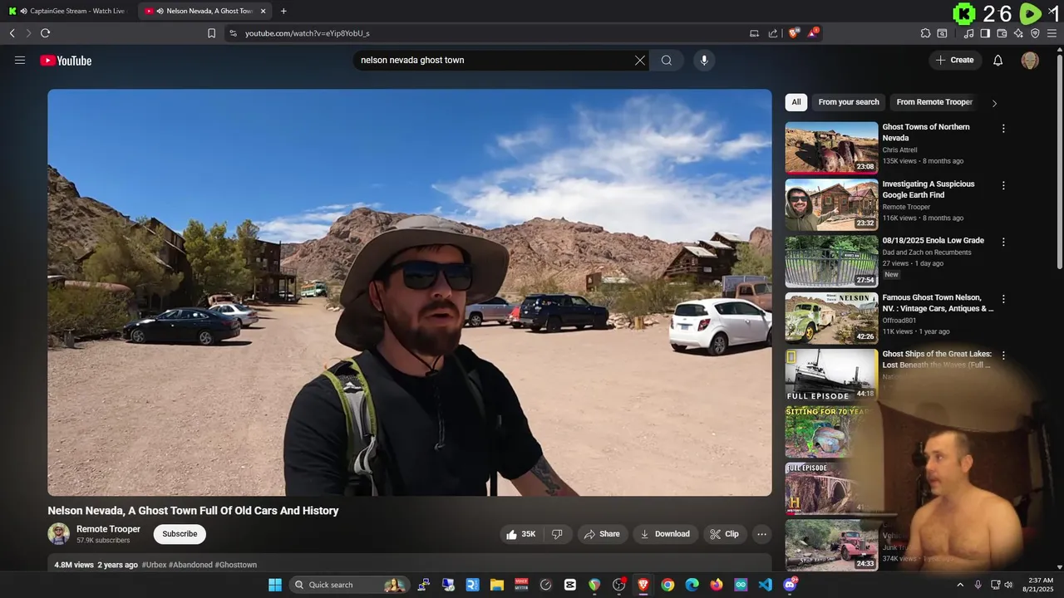1064x598 pixels.
Task: Open options for Ghost Ships of the Great Lakes
Action: pos(1003,355)
